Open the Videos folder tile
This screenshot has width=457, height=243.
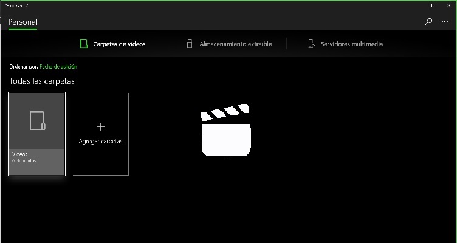pos(36,134)
